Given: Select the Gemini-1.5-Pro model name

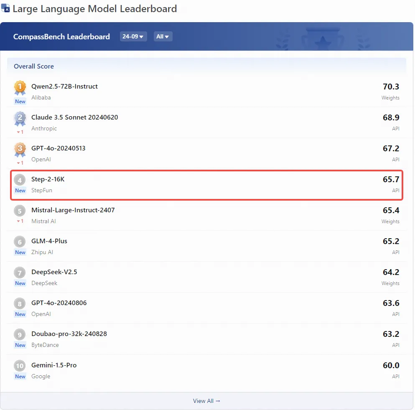Looking at the screenshot, I should tap(54, 365).
